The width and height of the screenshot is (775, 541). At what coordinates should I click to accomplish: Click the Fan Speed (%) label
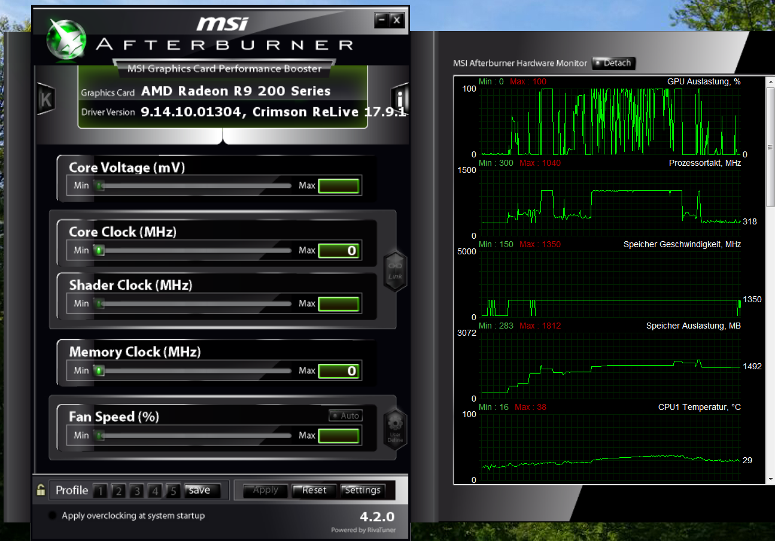pos(114,417)
